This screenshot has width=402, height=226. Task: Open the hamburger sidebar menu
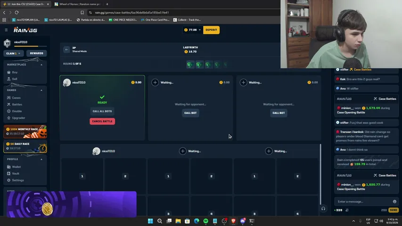[6, 30]
